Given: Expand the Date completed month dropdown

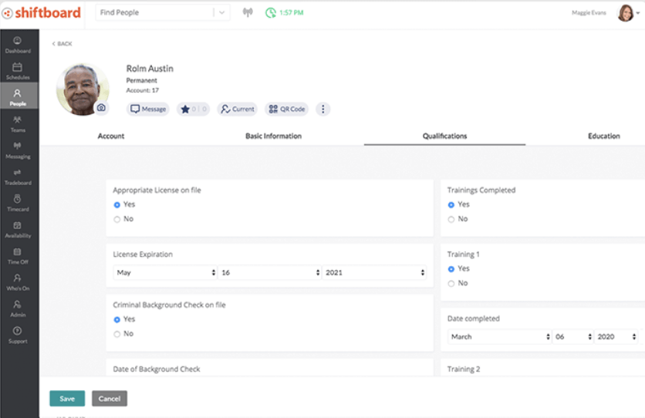Looking at the screenshot, I should (x=500, y=337).
